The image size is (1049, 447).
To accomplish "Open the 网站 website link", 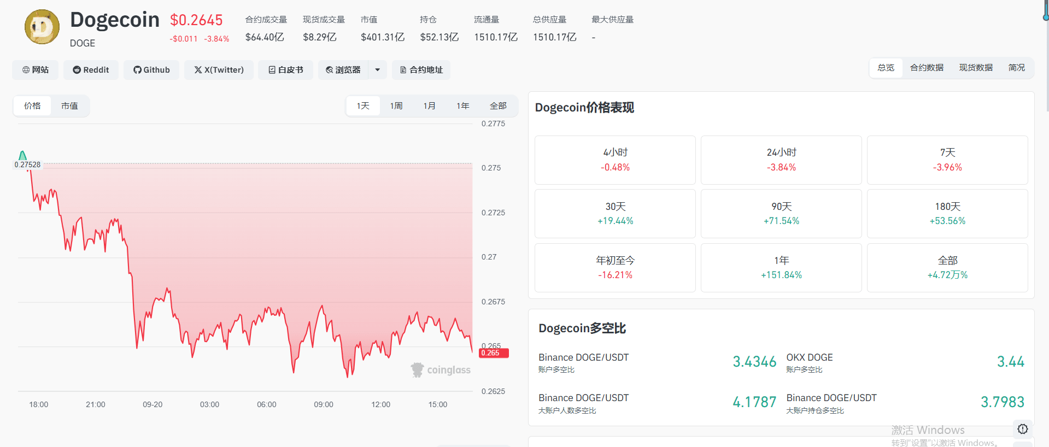I will pos(35,70).
